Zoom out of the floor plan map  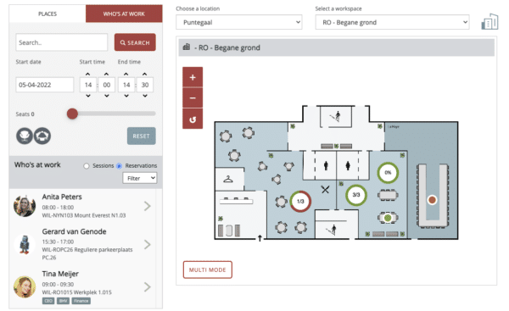point(193,98)
